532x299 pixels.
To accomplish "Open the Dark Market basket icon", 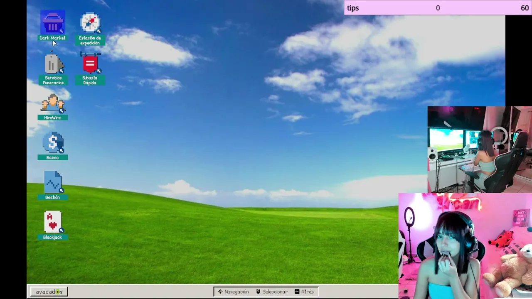I will coord(52,22).
